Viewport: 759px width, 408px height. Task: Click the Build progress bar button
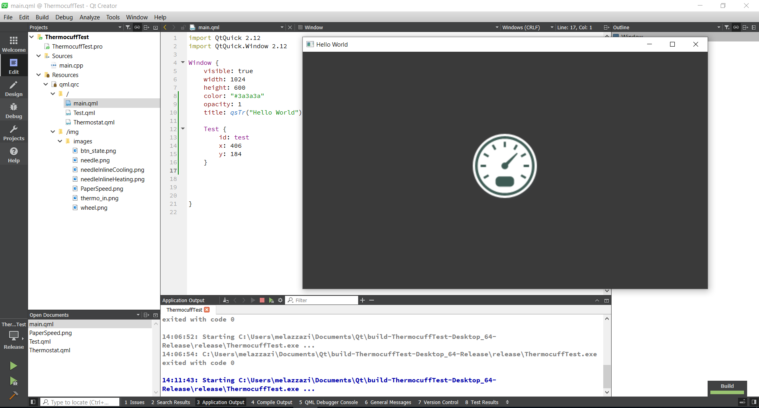(x=727, y=388)
